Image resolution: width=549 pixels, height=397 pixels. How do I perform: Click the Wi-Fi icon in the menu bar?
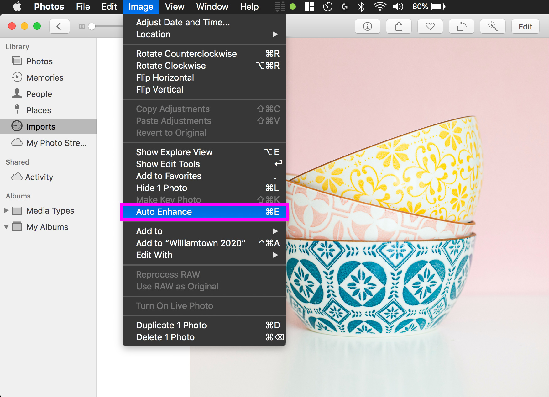(x=380, y=7)
